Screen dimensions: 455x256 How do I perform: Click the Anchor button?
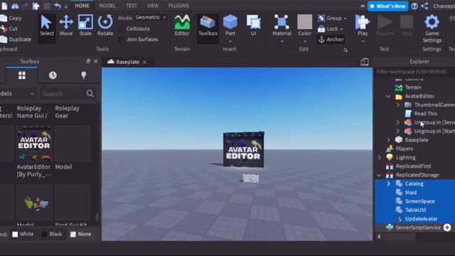(331, 39)
